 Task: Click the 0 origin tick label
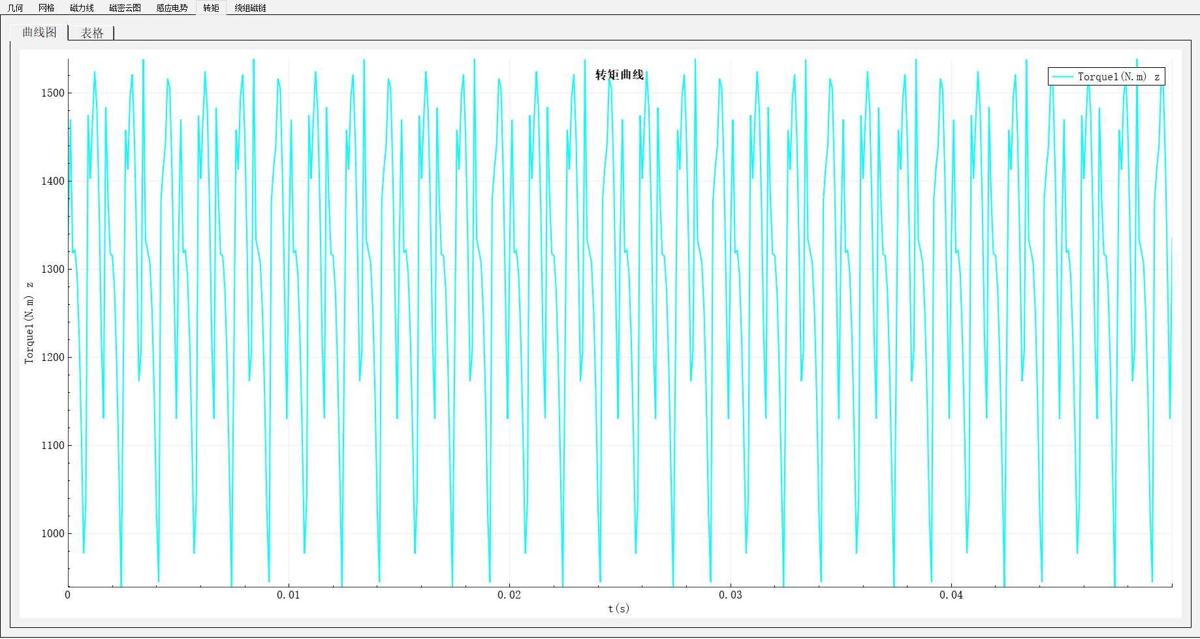tap(68, 595)
